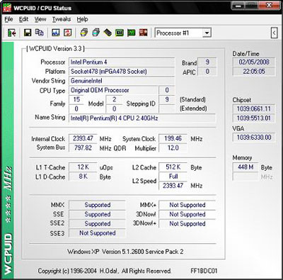Click the L2 Speed value 'Full'
The image size is (283, 280).
173,177
